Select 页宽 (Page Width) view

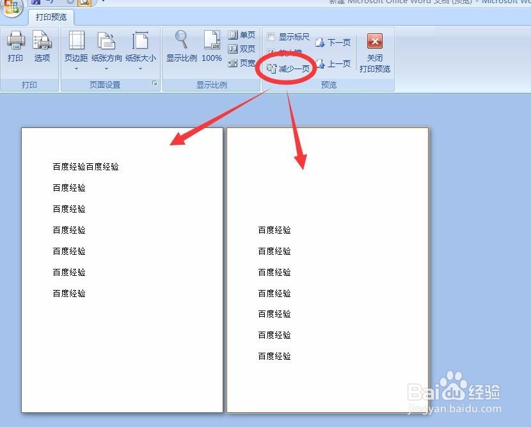point(242,63)
